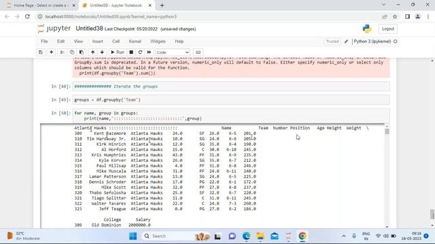Copy selected cells icon

[x=72, y=52]
